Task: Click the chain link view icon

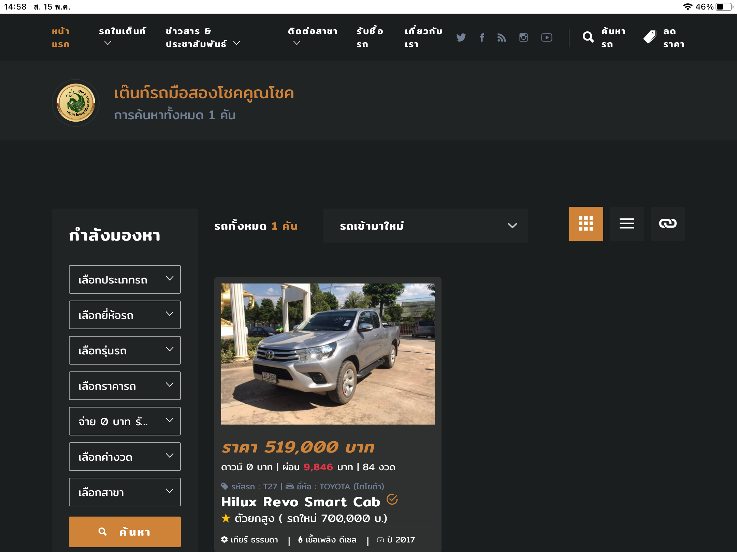Action: (x=668, y=224)
